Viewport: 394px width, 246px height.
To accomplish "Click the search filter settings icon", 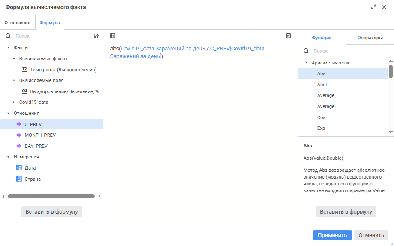I will click(x=96, y=36).
